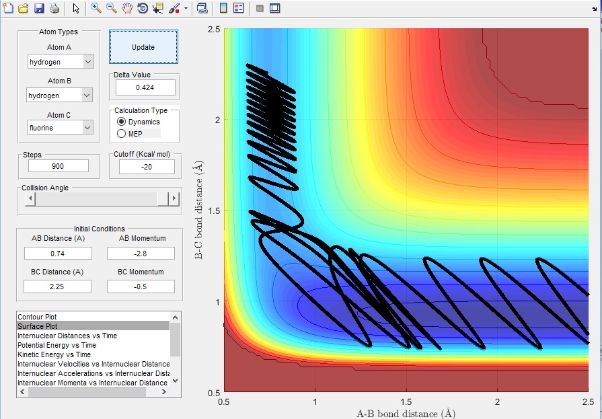Click the Collision Angle right arrow
This screenshot has height=419, width=602.
coord(174,198)
